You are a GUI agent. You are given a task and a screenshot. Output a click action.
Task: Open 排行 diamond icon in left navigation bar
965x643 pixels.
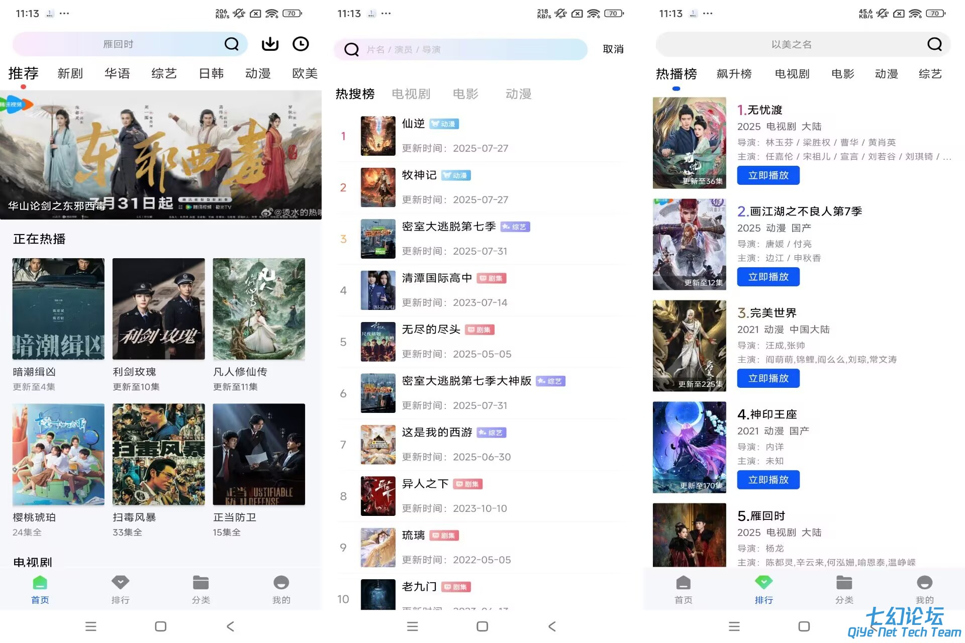point(120,583)
